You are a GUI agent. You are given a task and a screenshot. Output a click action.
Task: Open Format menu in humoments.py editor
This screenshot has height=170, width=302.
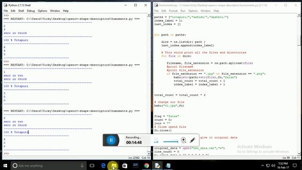coord(173,11)
